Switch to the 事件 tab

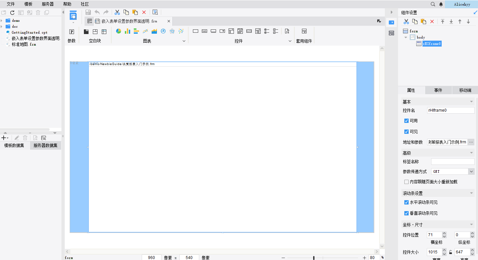tap(438, 90)
